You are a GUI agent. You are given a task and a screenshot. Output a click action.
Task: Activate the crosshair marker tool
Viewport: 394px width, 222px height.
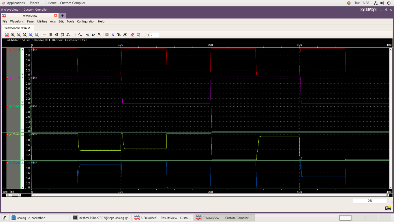coord(44,34)
